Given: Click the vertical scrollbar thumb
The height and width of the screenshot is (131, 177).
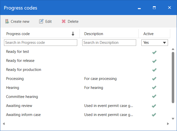Looking at the screenshot, I should click(173, 77).
